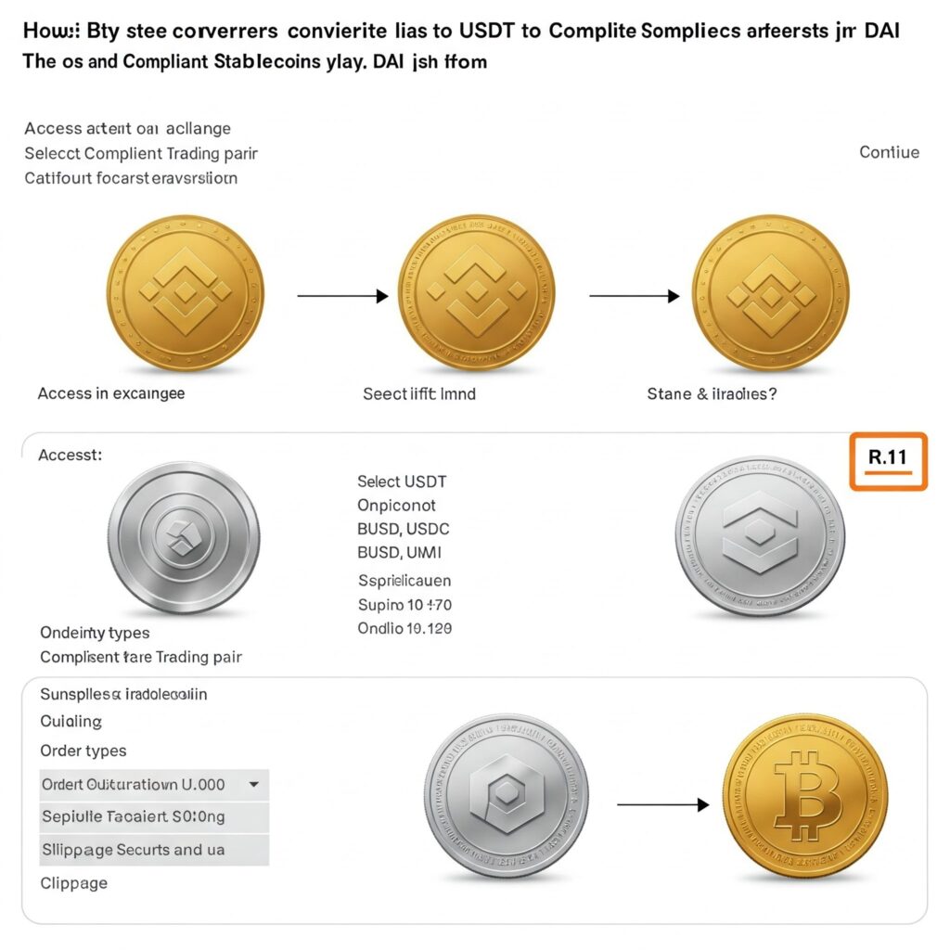Click 'Selecct Complient Trading parir' step text

pyautogui.click(x=141, y=153)
